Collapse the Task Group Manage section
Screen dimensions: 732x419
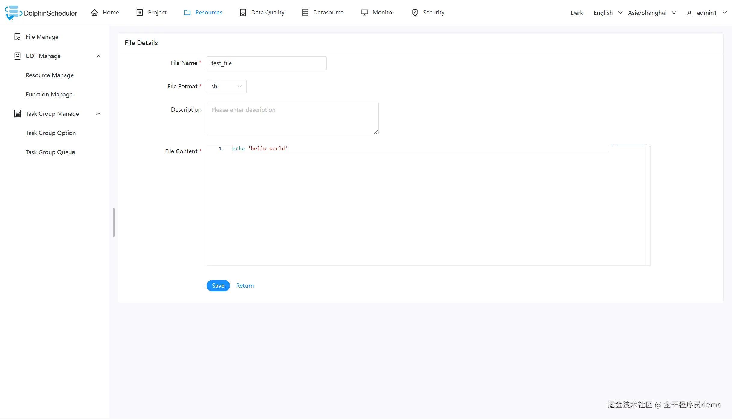pyautogui.click(x=98, y=114)
